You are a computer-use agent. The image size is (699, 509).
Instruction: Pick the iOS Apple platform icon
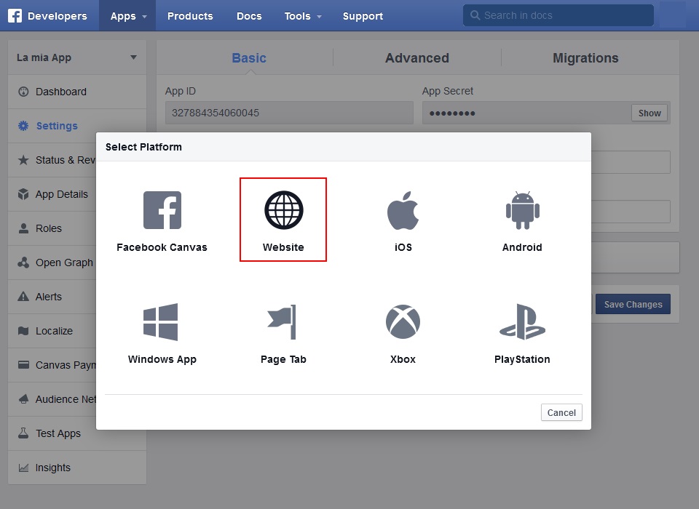403,211
